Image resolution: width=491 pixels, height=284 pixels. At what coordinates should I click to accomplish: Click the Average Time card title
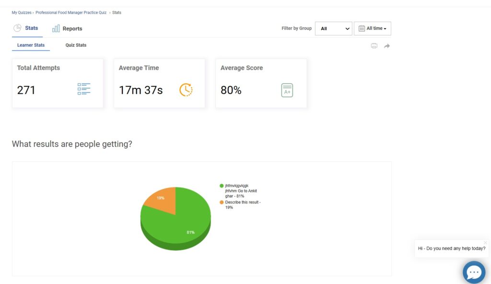tap(139, 68)
